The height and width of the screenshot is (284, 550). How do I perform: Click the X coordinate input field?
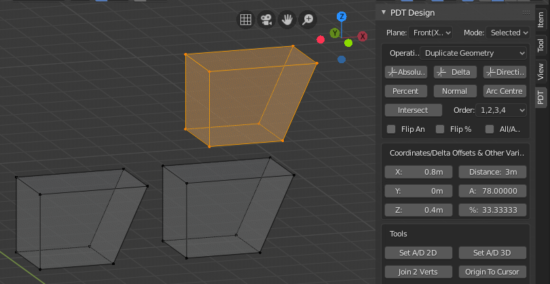[418, 172]
